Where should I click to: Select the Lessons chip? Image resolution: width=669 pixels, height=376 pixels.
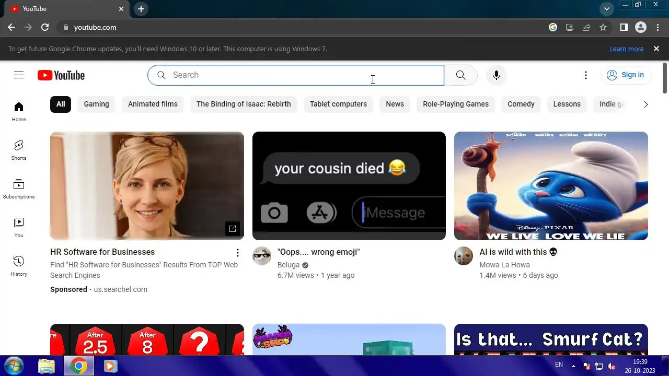pyautogui.click(x=567, y=104)
